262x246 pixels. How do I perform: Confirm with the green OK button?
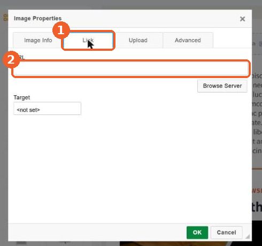pos(197,233)
